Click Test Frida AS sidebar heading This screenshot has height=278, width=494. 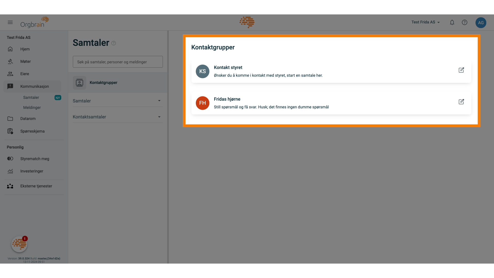(19, 38)
